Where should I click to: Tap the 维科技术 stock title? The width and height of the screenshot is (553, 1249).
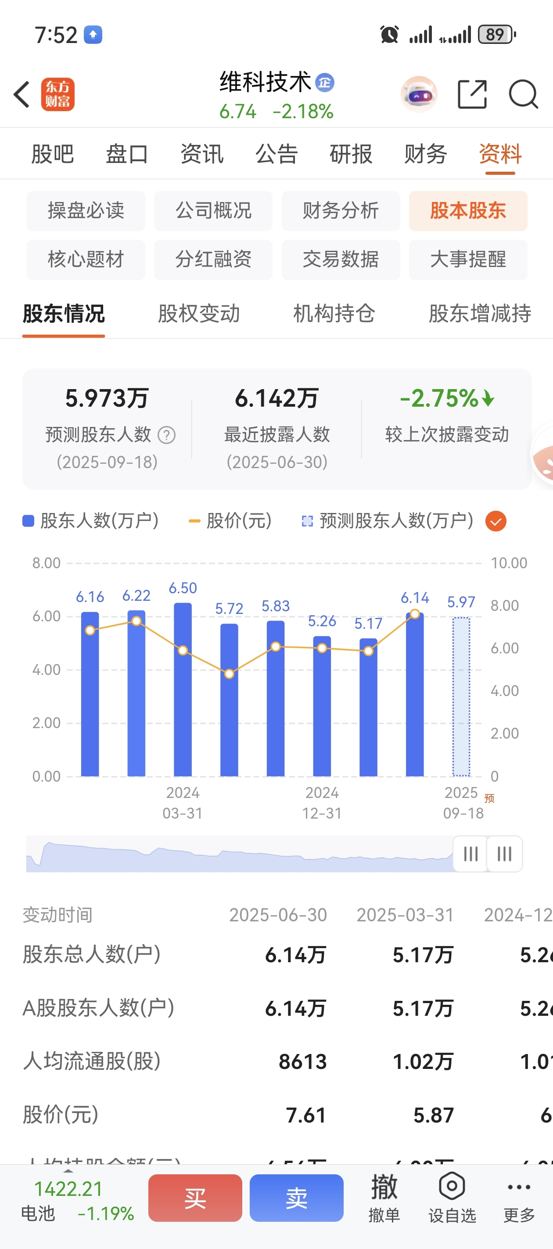[x=266, y=82]
